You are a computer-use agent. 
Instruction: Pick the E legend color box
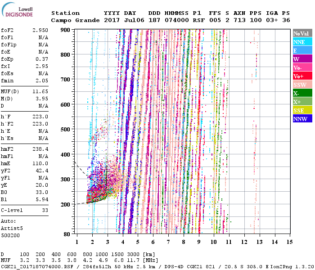coord(302,50)
